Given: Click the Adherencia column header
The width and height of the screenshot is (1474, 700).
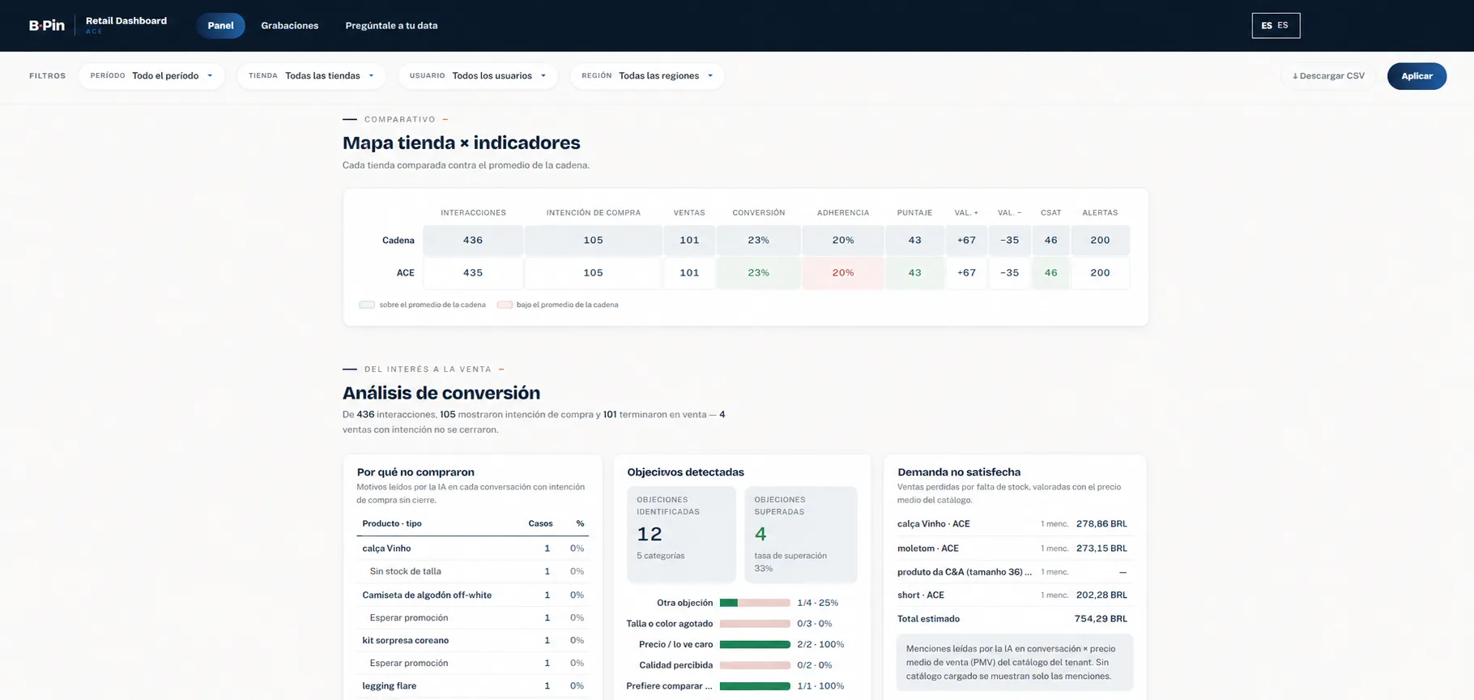Looking at the screenshot, I should tap(842, 212).
